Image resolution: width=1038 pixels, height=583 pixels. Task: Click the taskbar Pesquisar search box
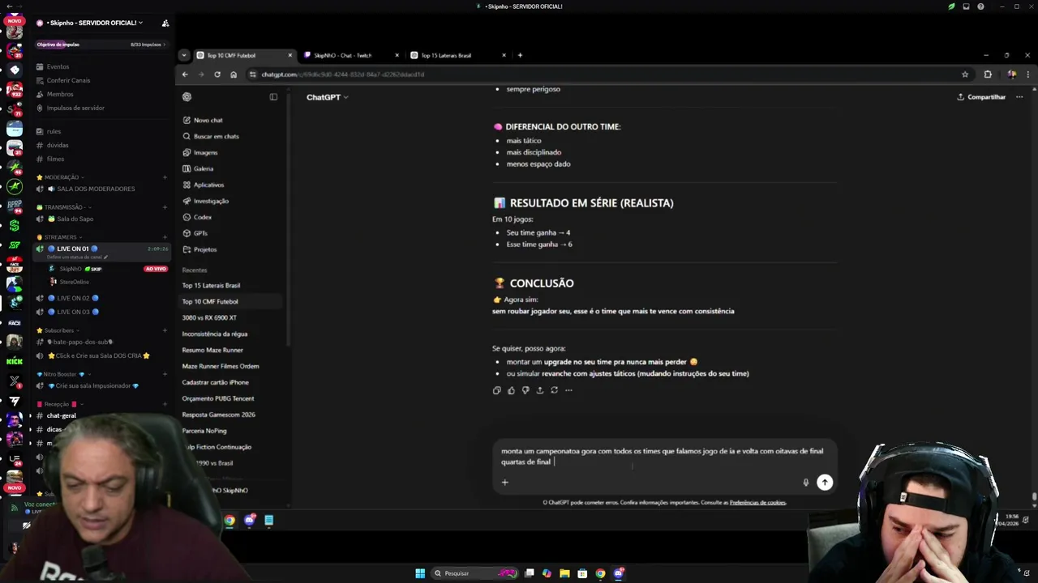pyautogui.click(x=474, y=573)
